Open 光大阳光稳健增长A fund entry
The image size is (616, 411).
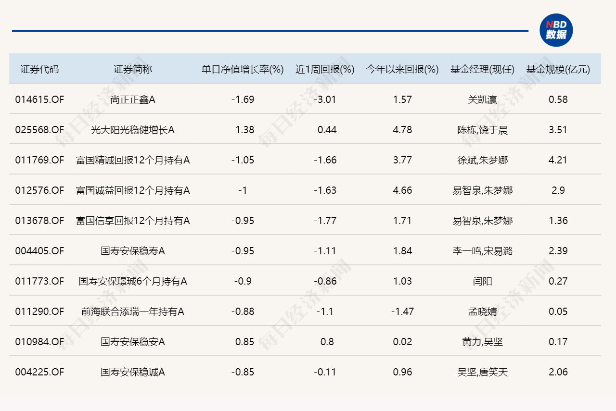(133, 130)
